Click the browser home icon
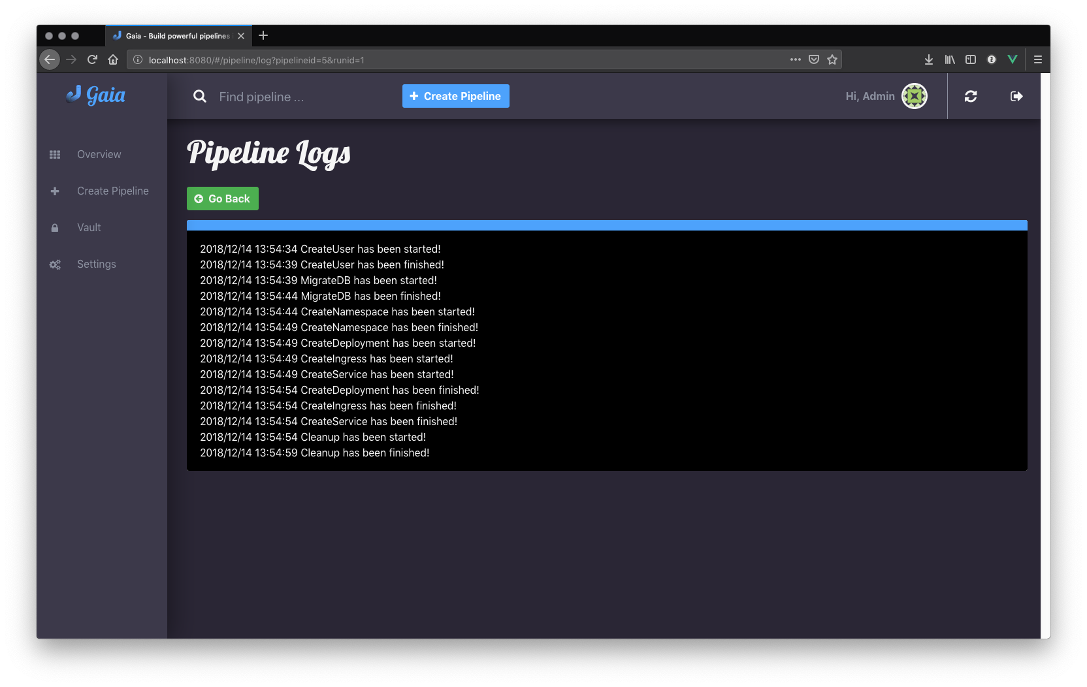The width and height of the screenshot is (1087, 687). (x=113, y=59)
